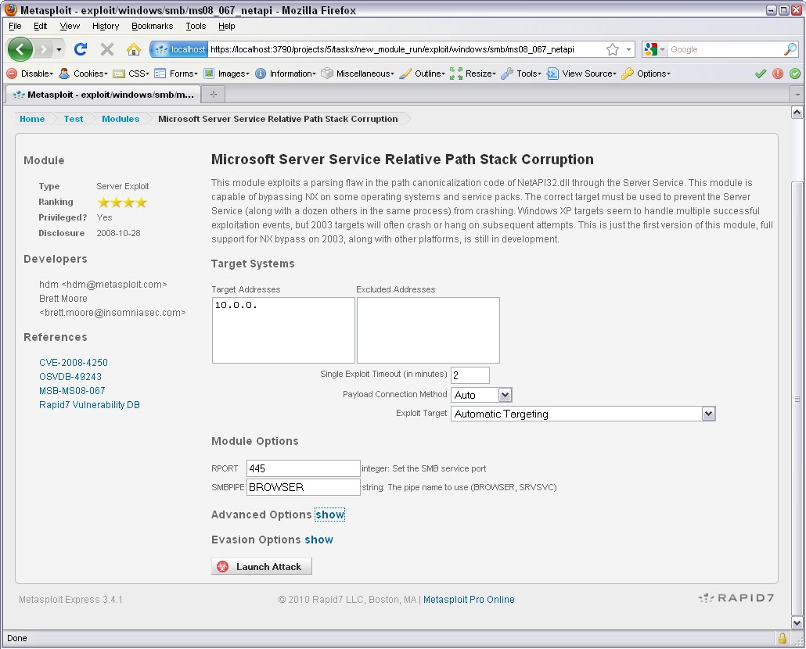
Task: Click the Launch Attack button
Action: tap(261, 566)
